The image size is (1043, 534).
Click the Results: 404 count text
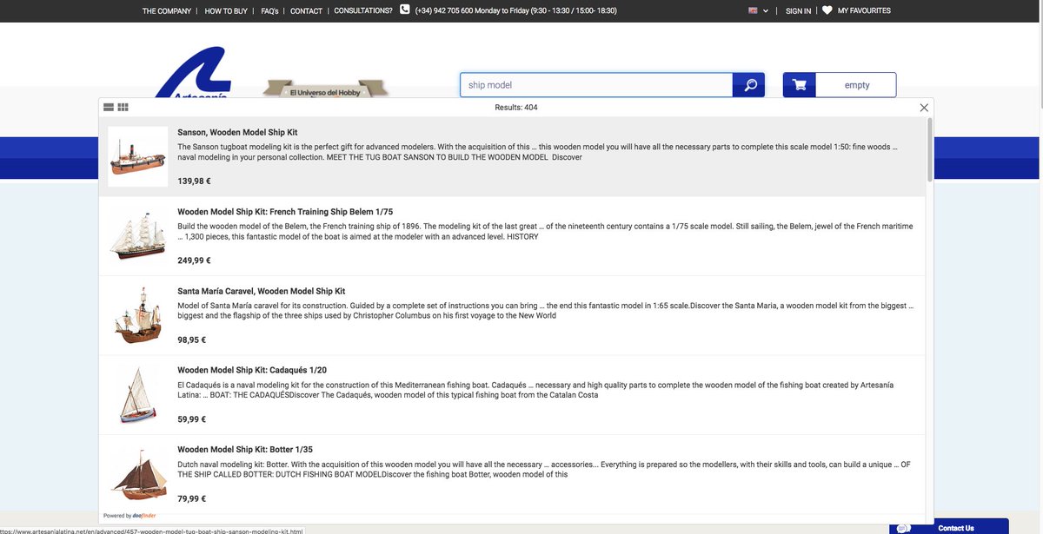coord(516,108)
